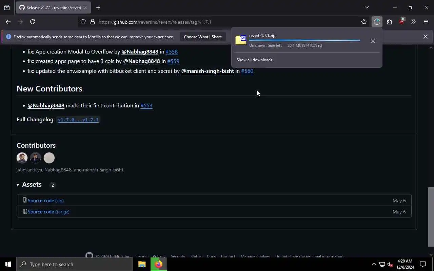Click Show all downloads
This screenshot has width=434, height=271.
(254, 60)
